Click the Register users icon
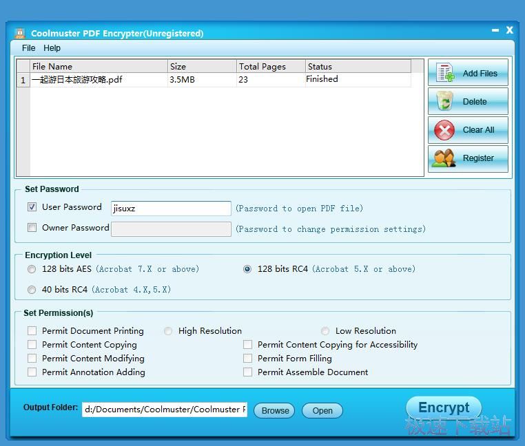This screenshot has height=446, width=525. [444, 158]
